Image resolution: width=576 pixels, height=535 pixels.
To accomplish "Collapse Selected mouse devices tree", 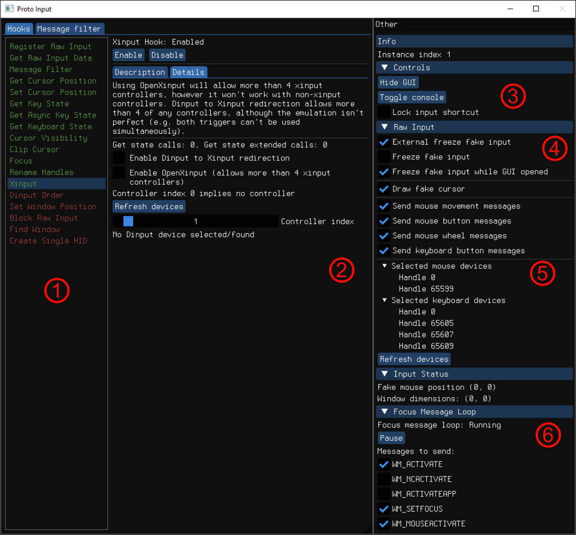I will (385, 266).
